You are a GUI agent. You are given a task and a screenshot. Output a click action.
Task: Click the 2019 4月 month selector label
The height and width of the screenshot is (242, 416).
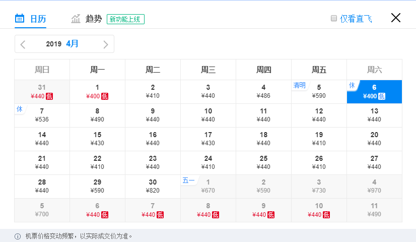pyautogui.click(x=62, y=44)
